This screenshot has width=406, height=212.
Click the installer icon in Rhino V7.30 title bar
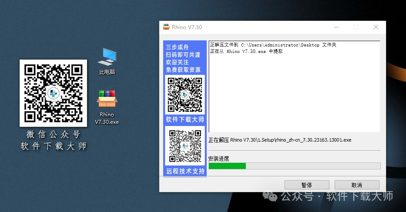166,27
